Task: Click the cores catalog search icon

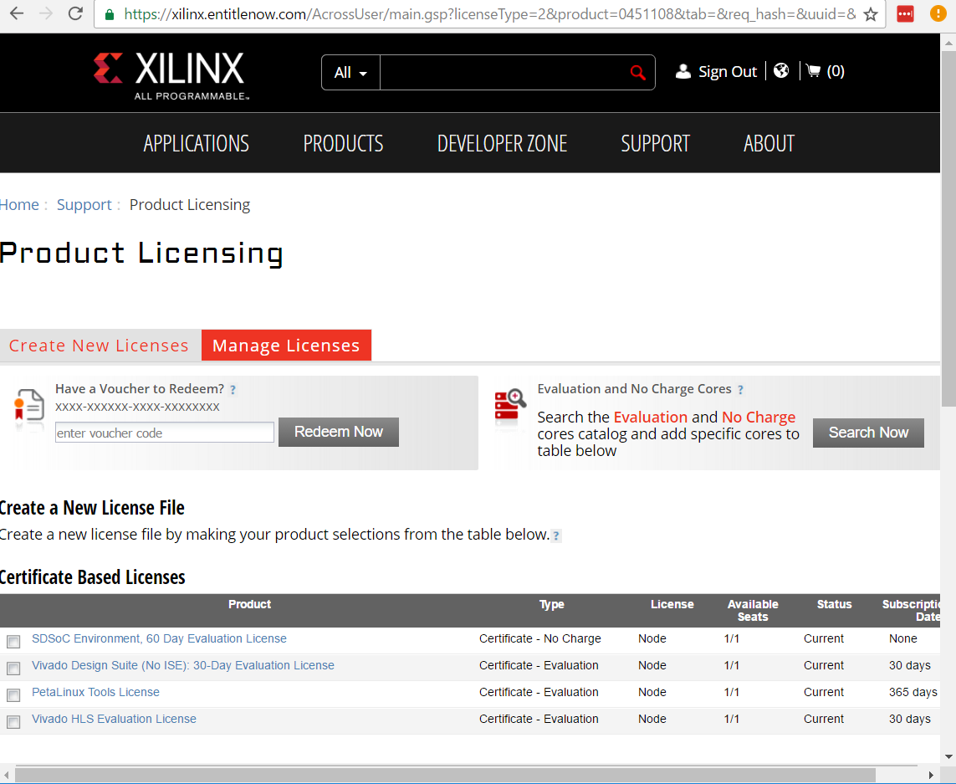Action: point(509,404)
